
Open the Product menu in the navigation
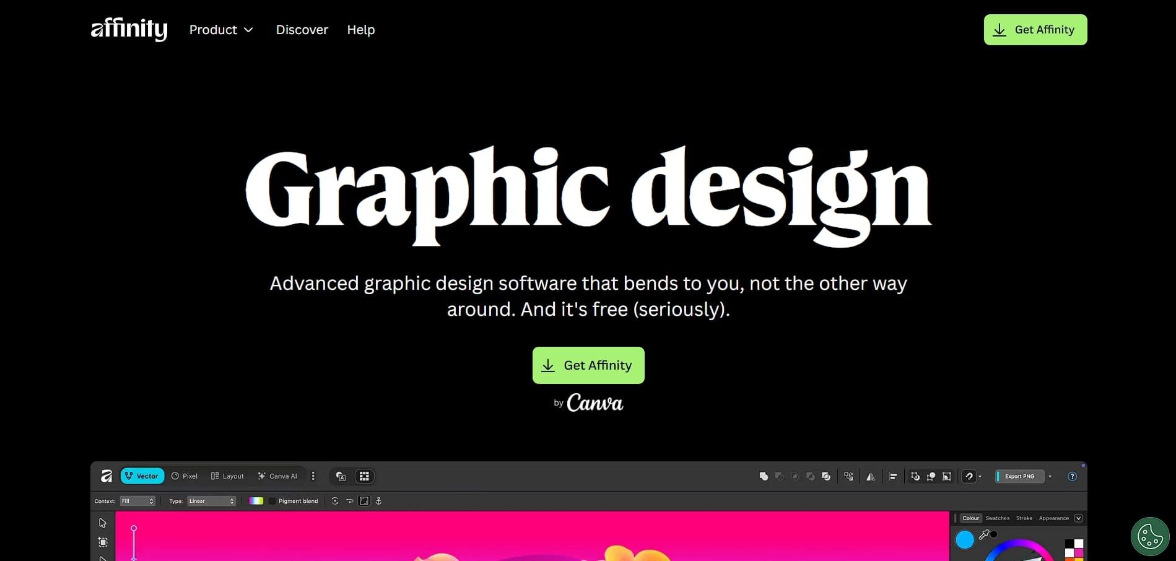click(221, 29)
